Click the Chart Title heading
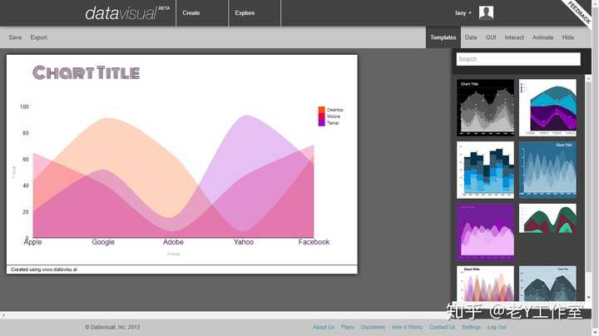The width and height of the screenshot is (599, 336). pyautogui.click(x=86, y=72)
